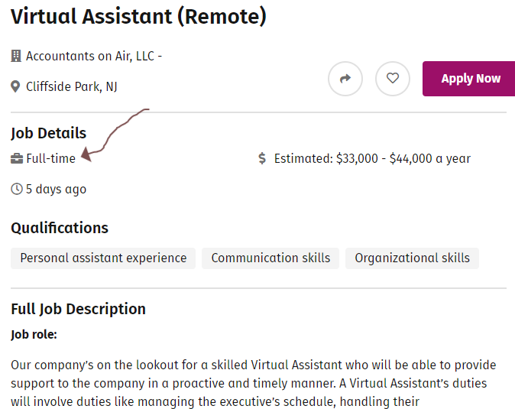Click the briefcase icon beside Full-time
This screenshot has width=515, height=409.
tap(17, 159)
